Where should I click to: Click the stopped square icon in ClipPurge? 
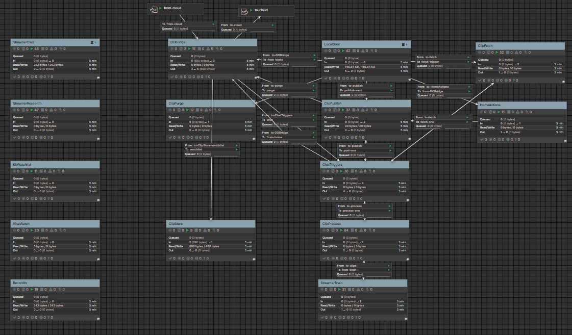pos(197,110)
